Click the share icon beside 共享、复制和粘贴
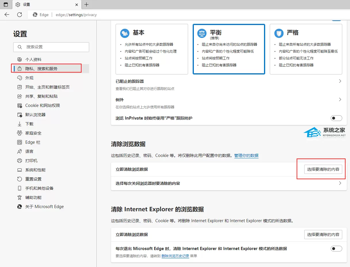Screen dimensions: 350x267 click(20, 96)
